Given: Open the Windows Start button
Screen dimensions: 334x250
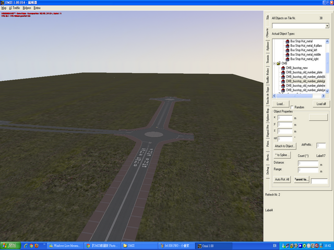Looking at the screenshot, I should (10, 246).
